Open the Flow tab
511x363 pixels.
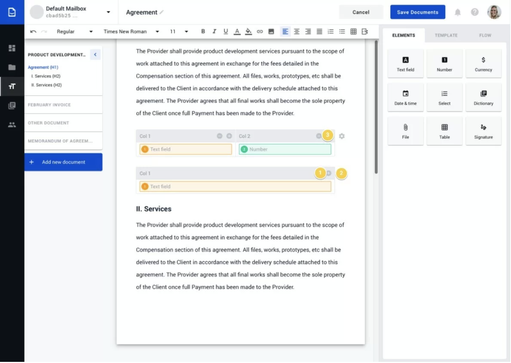coord(485,35)
